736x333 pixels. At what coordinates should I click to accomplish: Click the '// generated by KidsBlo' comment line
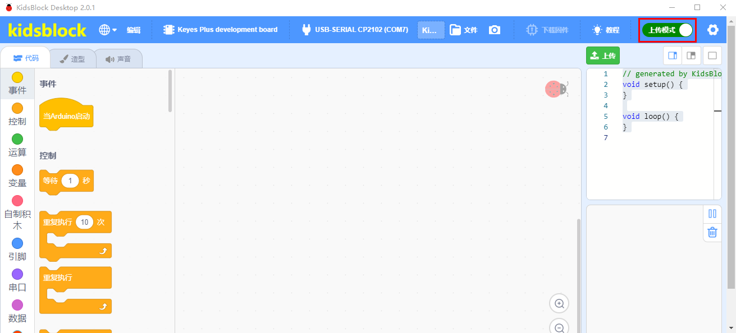671,74
